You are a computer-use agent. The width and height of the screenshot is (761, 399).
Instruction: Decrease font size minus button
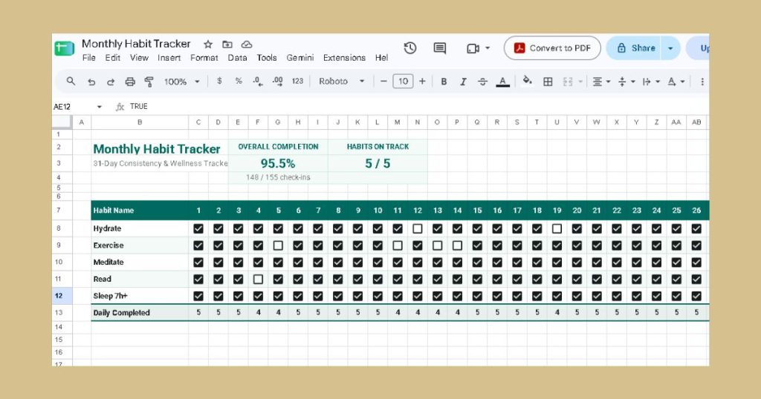pyautogui.click(x=383, y=82)
